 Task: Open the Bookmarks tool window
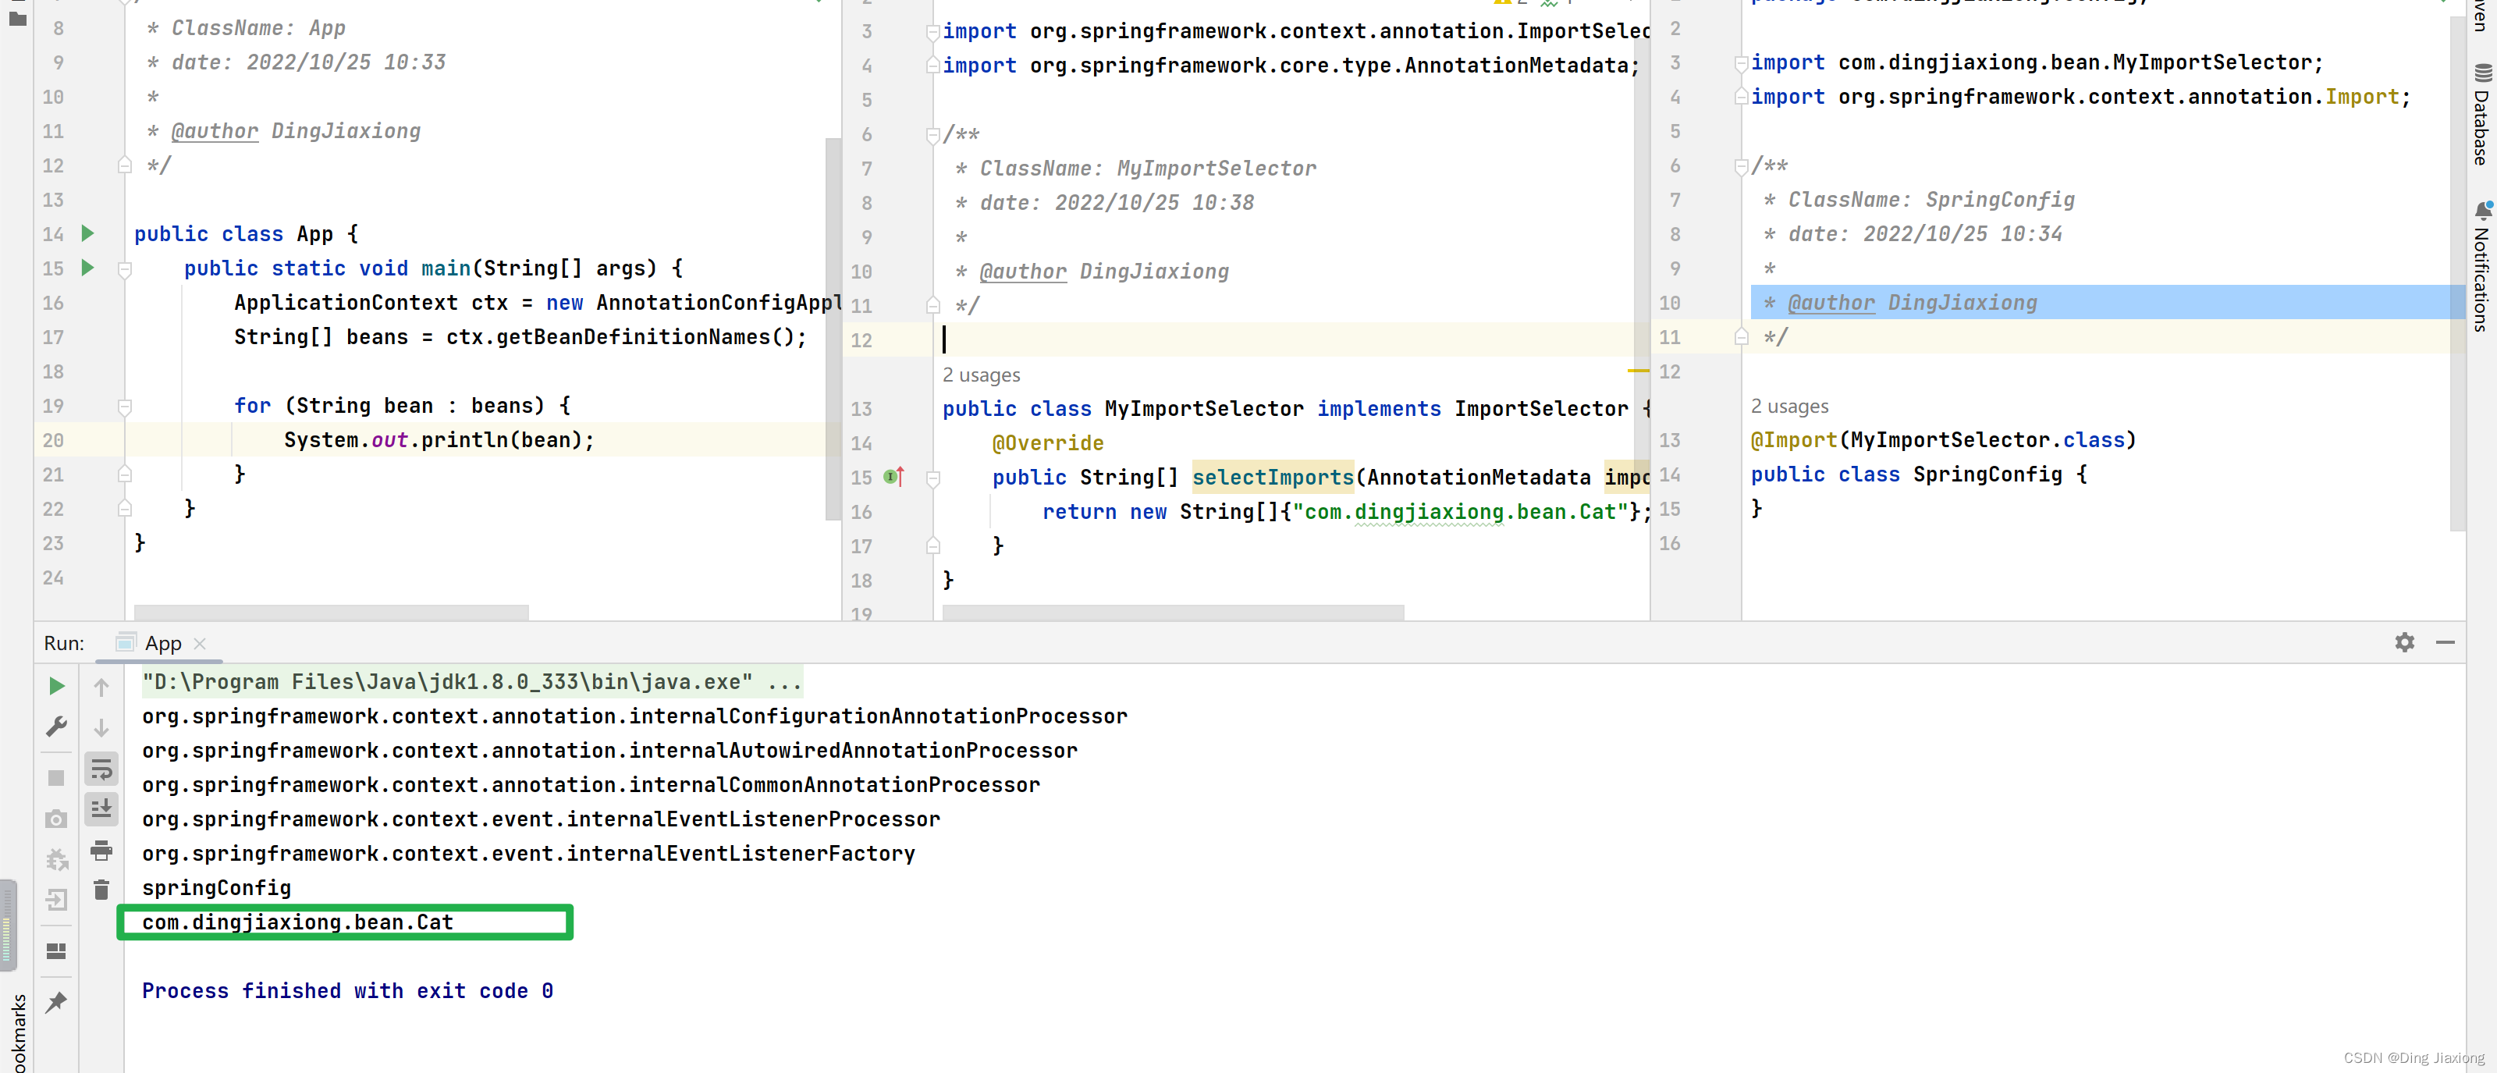[17, 1032]
